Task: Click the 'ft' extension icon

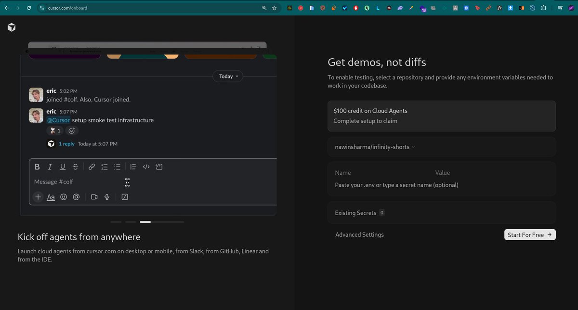Action: pyautogui.click(x=499, y=8)
